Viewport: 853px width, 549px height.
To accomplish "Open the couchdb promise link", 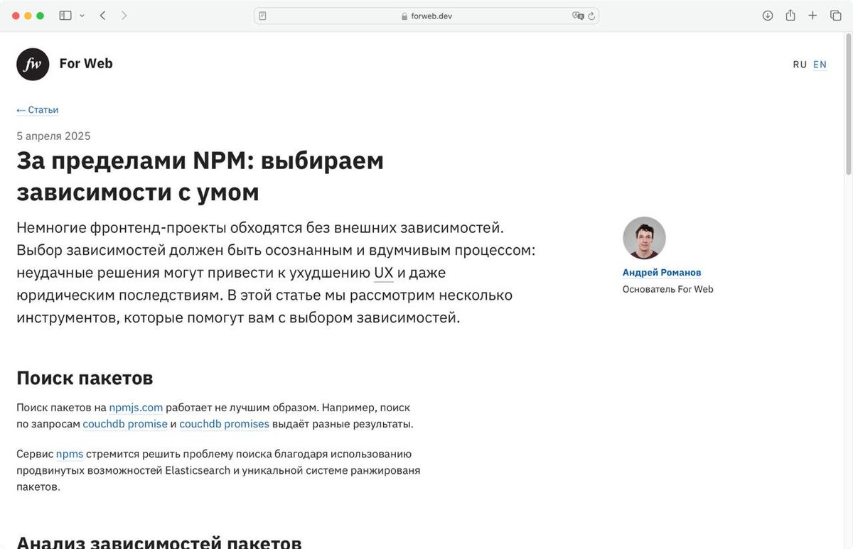I will 125,424.
